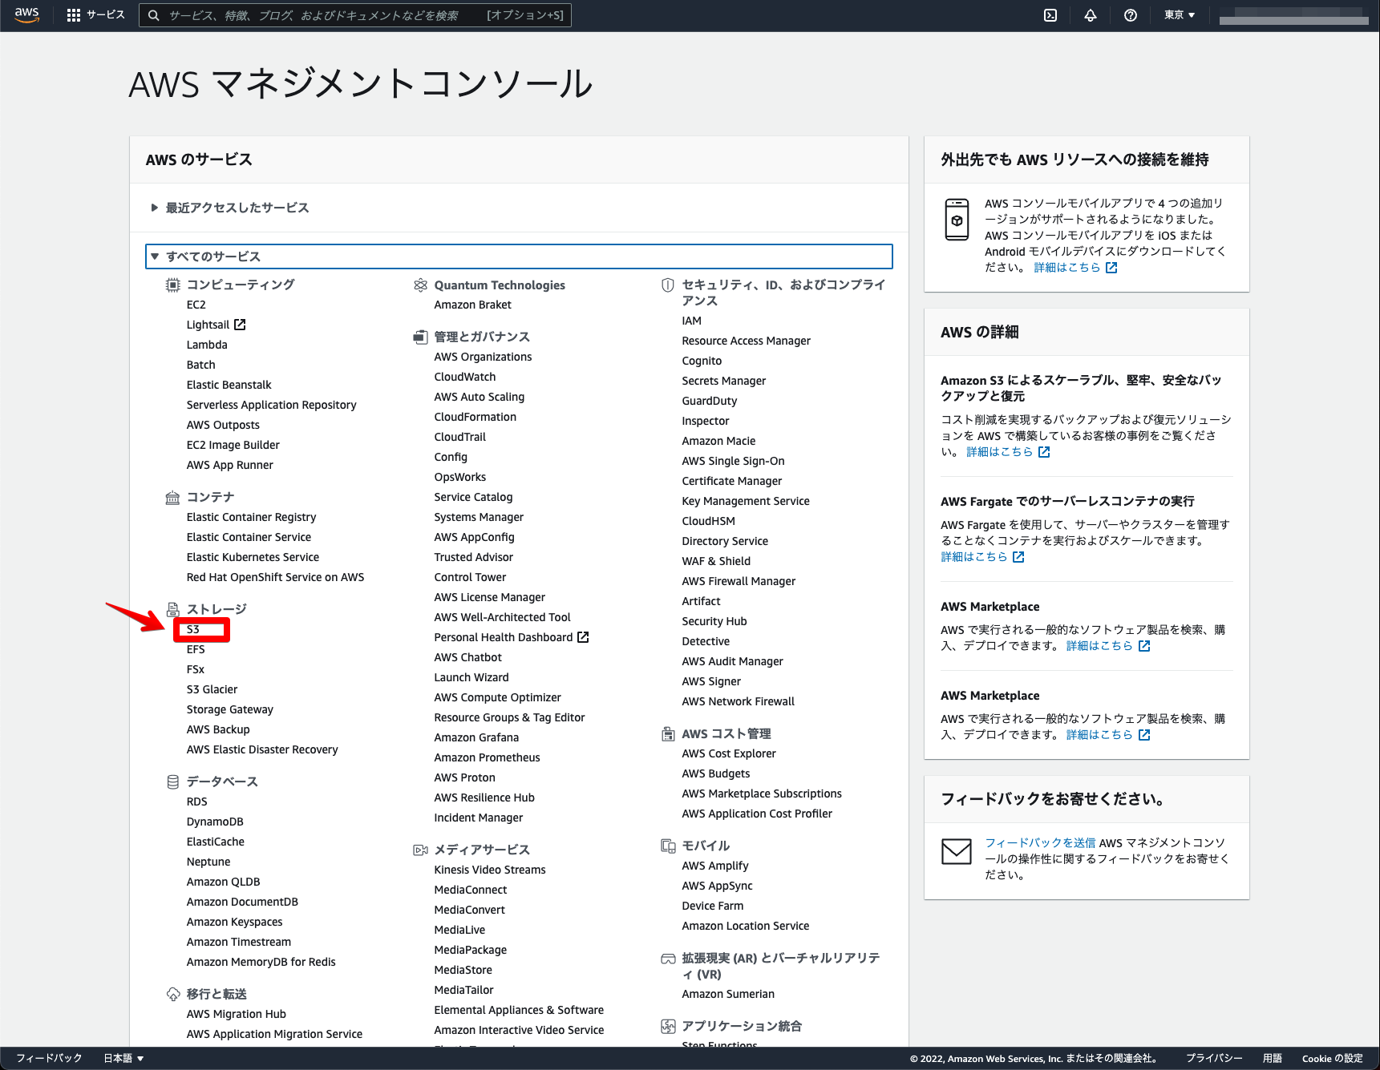Screen dimensions: 1380x1070
Task: Open the services grid menu icon
Action: tap(74, 15)
